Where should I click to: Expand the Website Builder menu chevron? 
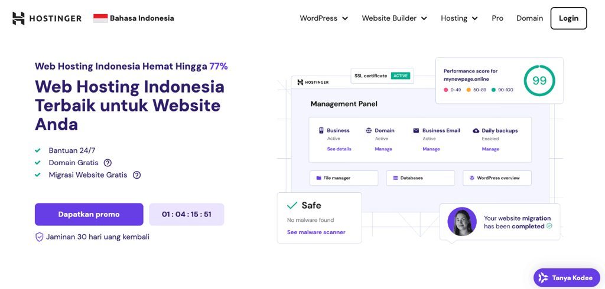tap(424, 18)
